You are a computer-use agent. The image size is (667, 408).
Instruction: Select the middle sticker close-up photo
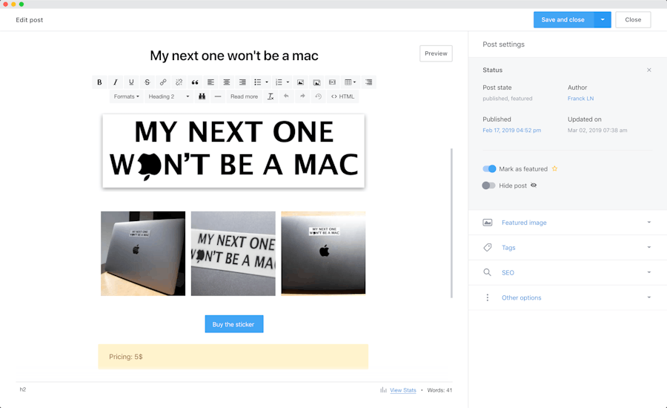[233, 254]
